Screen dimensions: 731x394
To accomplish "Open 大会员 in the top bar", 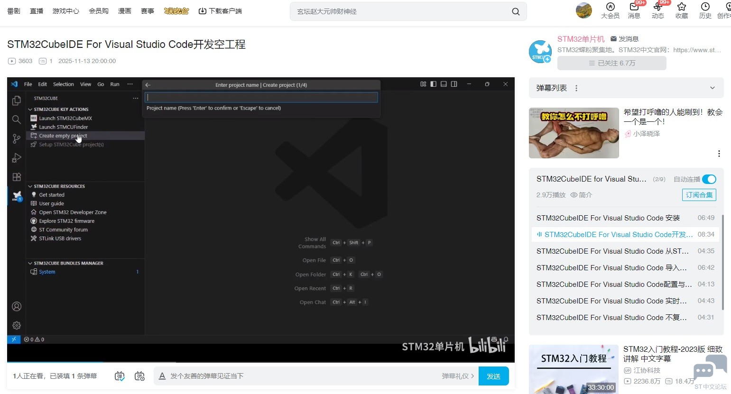I will coord(611,11).
